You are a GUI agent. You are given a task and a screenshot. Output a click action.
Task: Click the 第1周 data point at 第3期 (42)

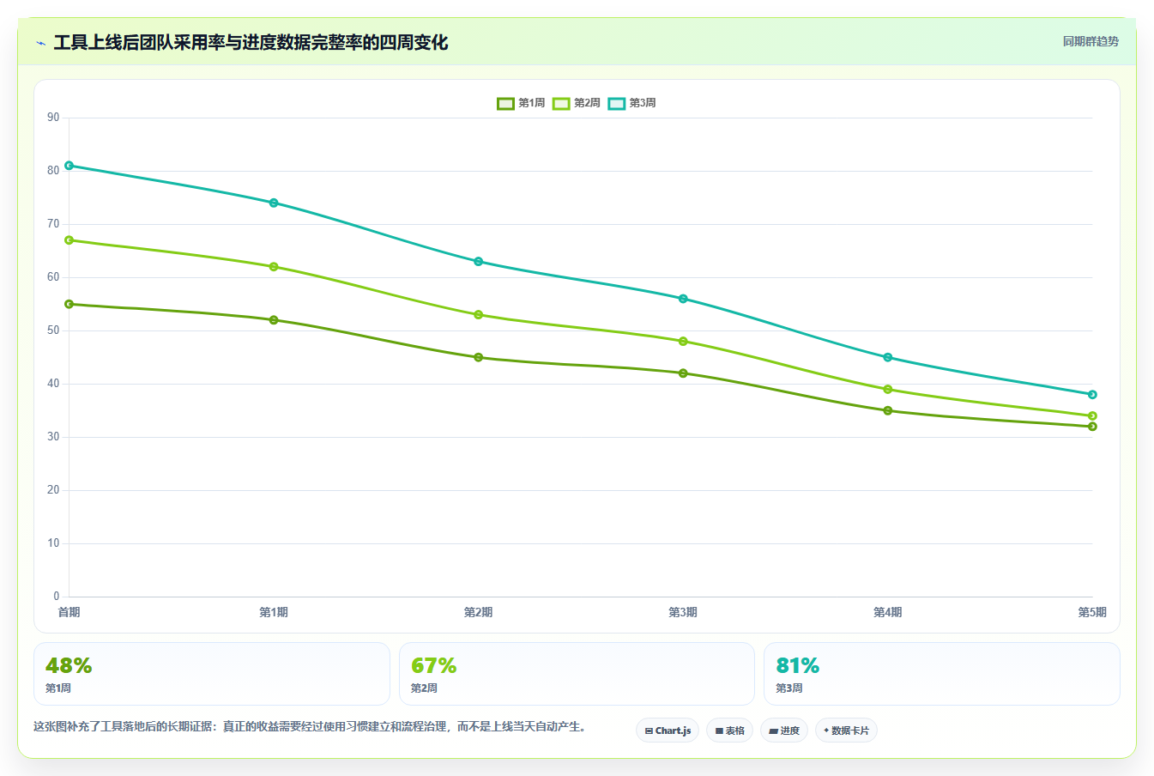(x=683, y=373)
